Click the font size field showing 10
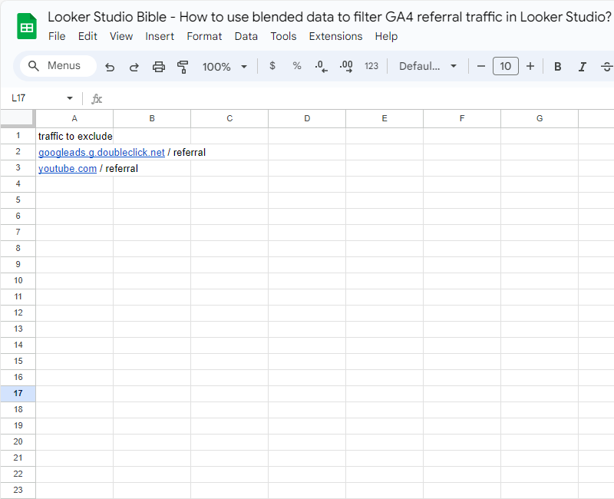This screenshot has width=614, height=499. click(x=506, y=66)
